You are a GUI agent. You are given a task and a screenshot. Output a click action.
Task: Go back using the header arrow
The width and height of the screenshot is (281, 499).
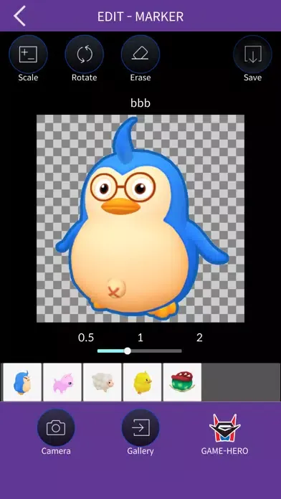coord(19,16)
